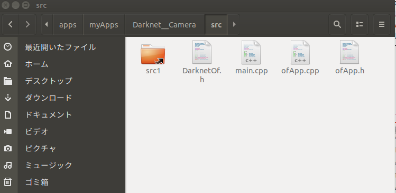Viewport: 396px width, 193px height.
Task: Open the search magnifier in the toolbar
Action: coord(337,24)
